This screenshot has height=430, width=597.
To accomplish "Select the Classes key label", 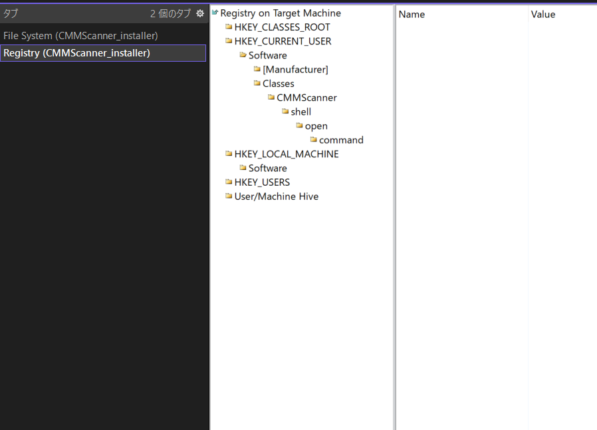I will pyautogui.click(x=279, y=83).
